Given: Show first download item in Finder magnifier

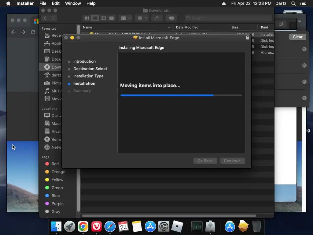Looking at the screenshot, I should click(x=304, y=49).
